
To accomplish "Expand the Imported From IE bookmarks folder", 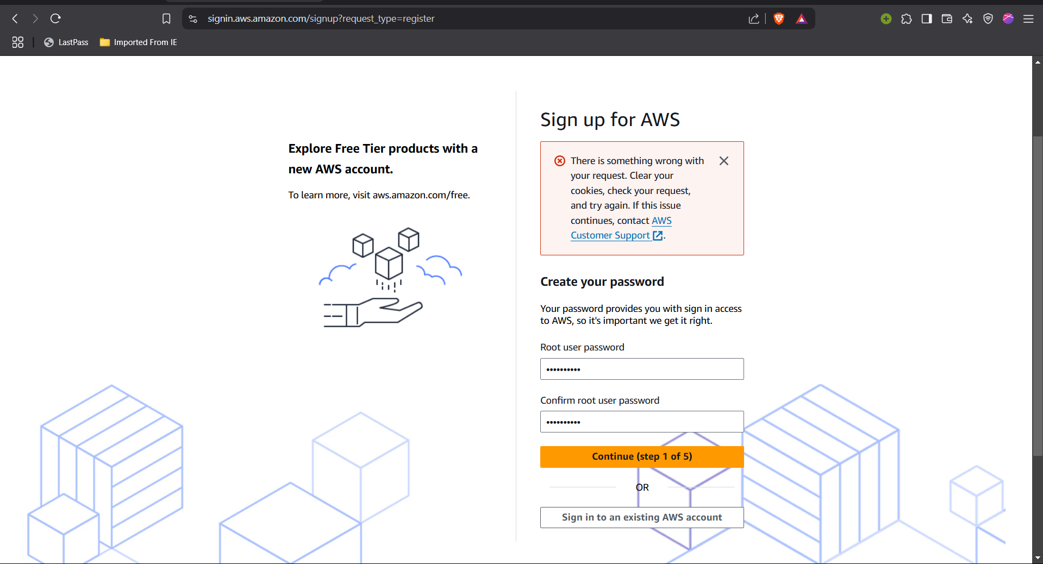I will (139, 42).
